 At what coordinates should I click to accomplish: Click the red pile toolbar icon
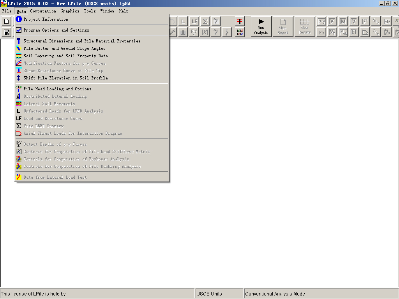click(240, 21)
